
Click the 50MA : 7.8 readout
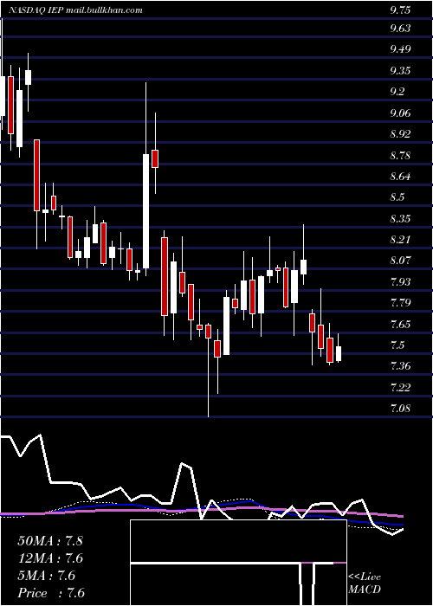click(50, 541)
